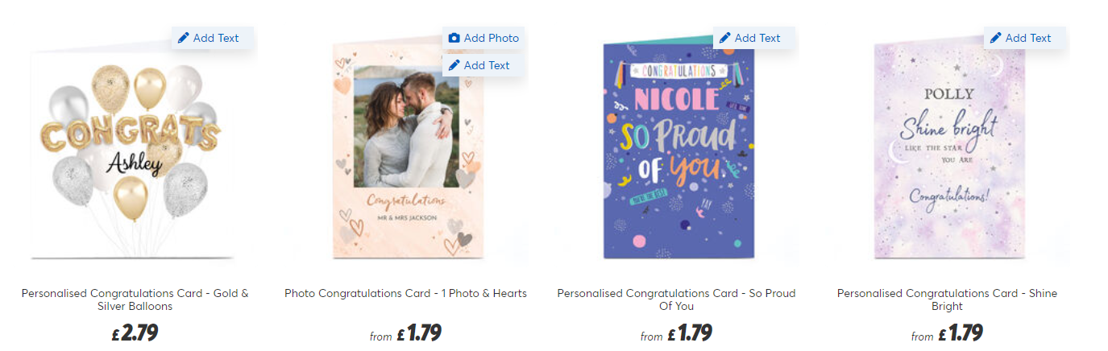Open Photo Congratulations 1 Photo & Hearts link
This screenshot has width=1108, height=351.
tap(406, 294)
